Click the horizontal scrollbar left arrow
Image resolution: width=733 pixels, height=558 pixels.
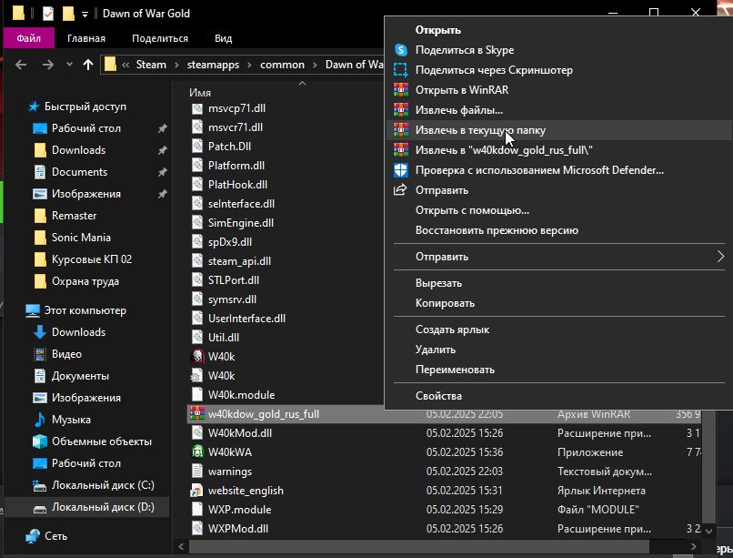(182, 546)
